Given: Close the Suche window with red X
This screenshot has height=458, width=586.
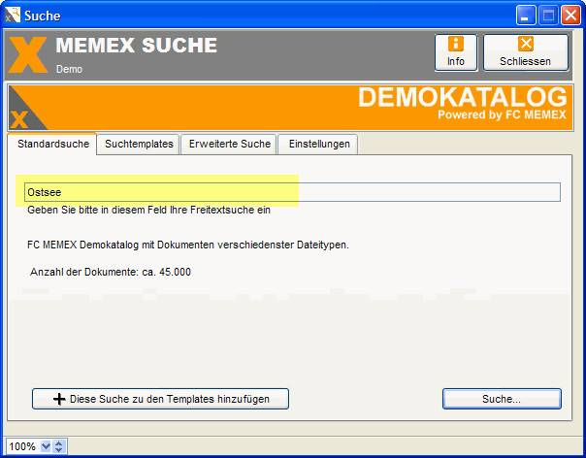Looking at the screenshot, I should pyautogui.click(x=570, y=15).
